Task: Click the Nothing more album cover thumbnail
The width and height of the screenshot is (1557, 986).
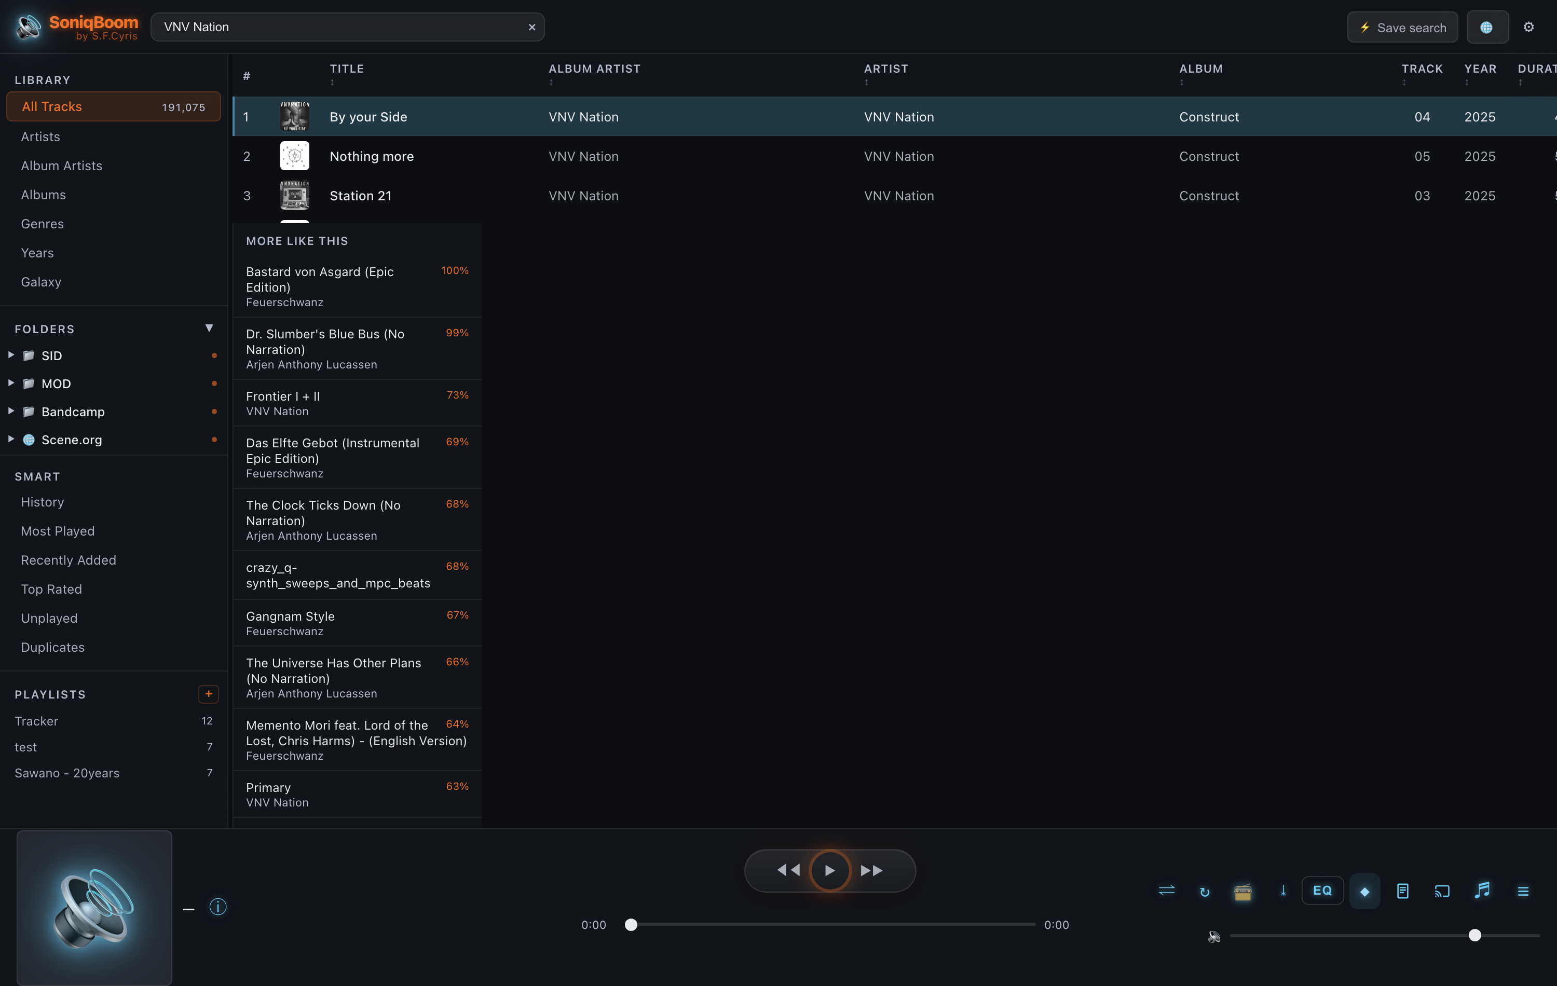Action: [x=295, y=156]
